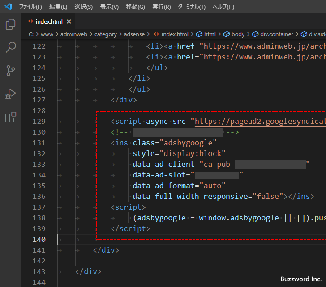Click the closing div tag on line 141

(x=106, y=250)
